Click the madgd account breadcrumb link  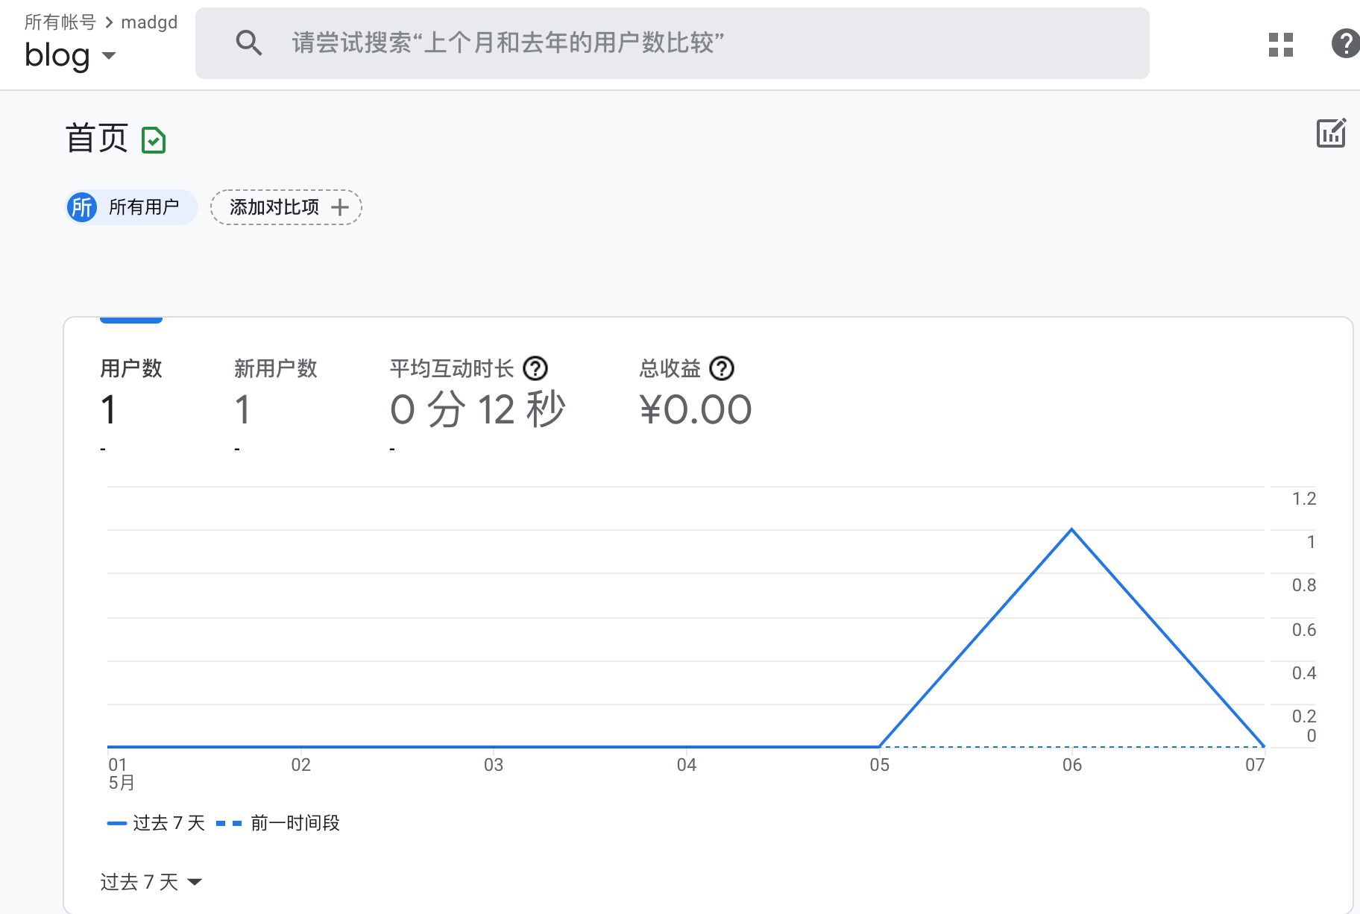click(x=149, y=22)
